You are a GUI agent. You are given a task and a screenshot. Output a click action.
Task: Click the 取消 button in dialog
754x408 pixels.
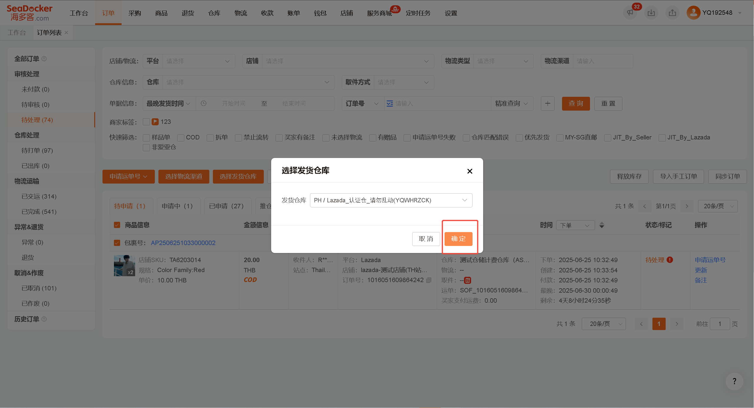[x=426, y=239]
